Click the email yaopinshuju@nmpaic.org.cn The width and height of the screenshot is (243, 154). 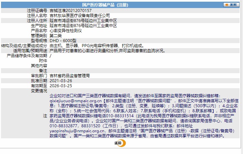[x=77, y=131]
